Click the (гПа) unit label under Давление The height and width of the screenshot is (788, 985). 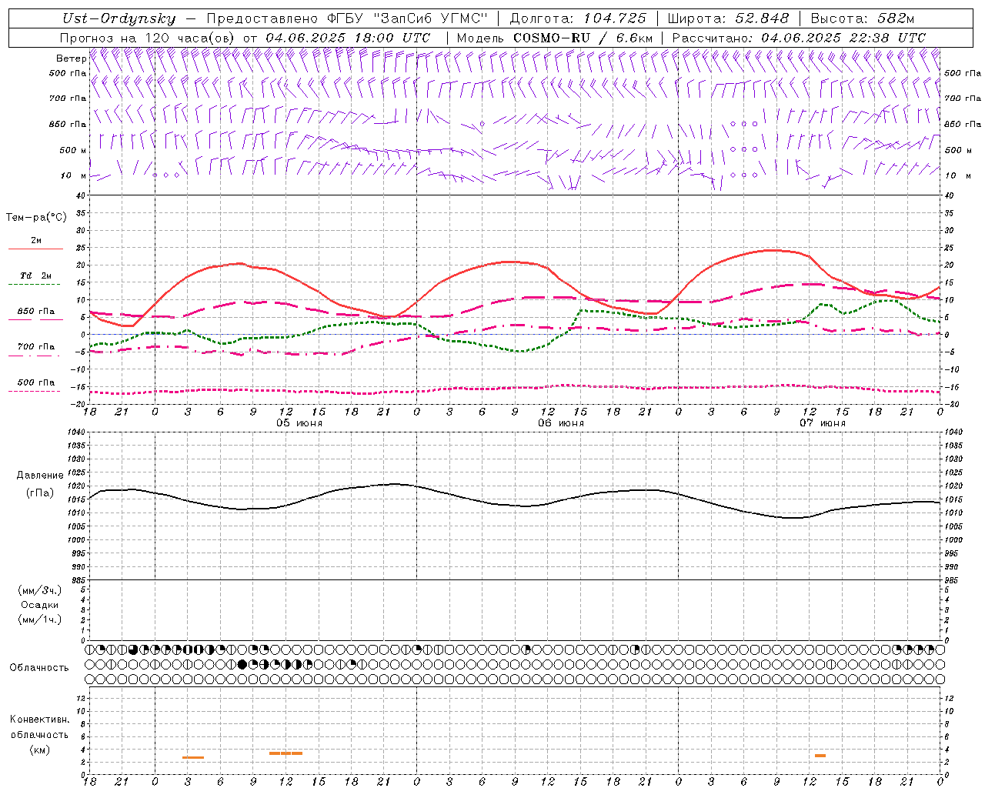40,492
